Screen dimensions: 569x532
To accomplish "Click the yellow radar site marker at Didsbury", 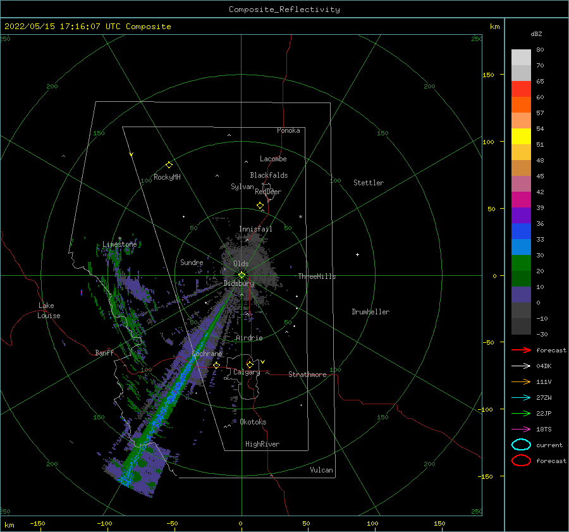I will point(242,275).
